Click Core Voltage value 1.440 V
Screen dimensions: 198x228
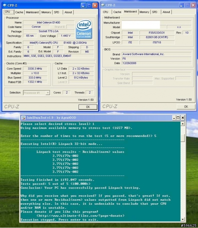tap(66, 36)
